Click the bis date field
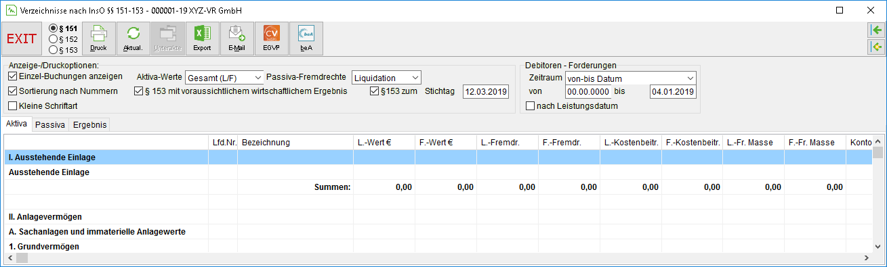Image resolution: width=887 pixels, height=267 pixels. tap(673, 91)
